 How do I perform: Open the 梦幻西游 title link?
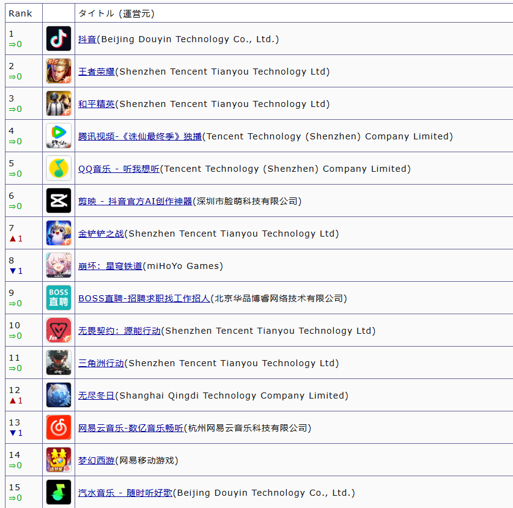97,460
